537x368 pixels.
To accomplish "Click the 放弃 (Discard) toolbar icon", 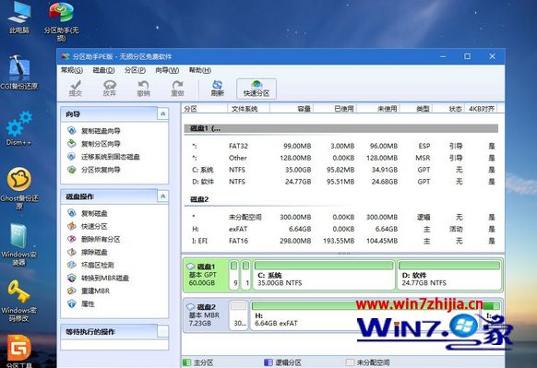I will pyautogui.click(x=110, y=89).
